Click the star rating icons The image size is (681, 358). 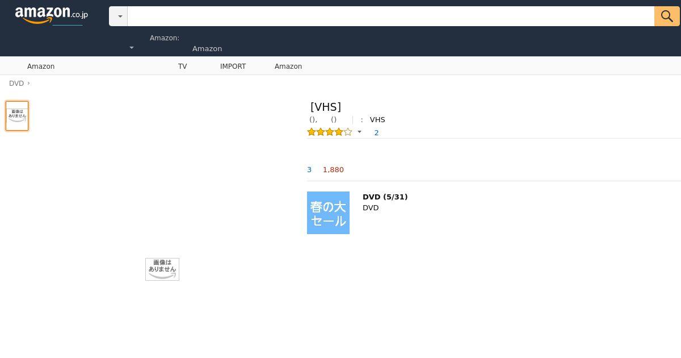(x=330, y=132)
